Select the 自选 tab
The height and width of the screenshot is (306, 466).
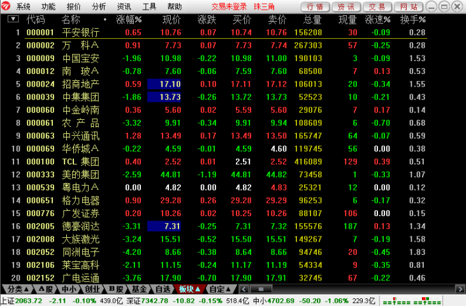click(164, 289)
